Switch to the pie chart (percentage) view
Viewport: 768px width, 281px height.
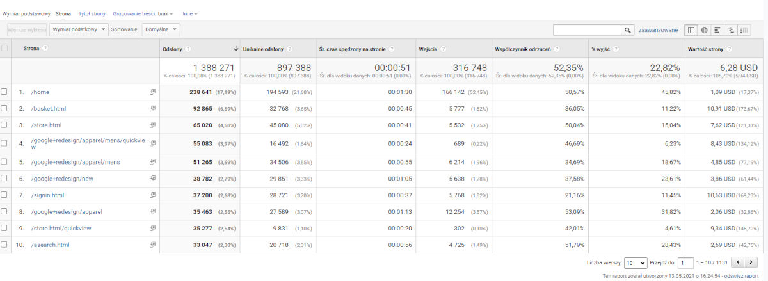[x=704, y=30]
